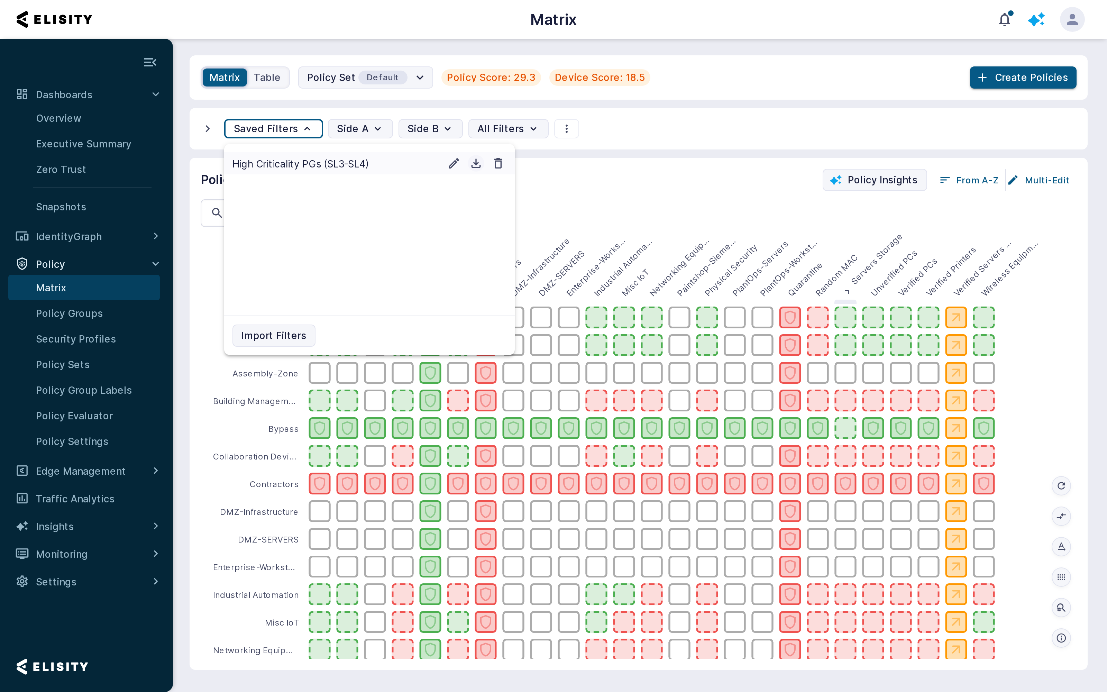Delete the High Criticality PGs saved filter
The width and height of the screenshot is (1107, 692).
[498, 163]
